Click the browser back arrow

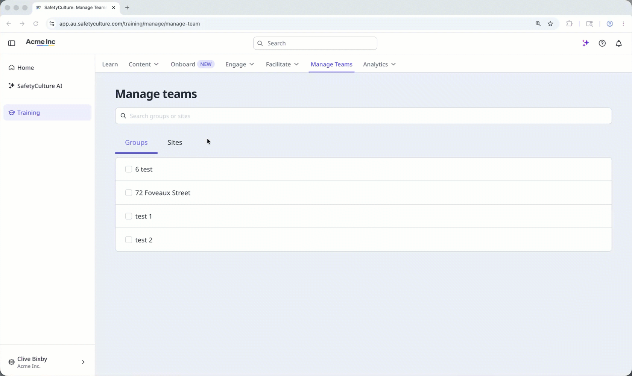point(9,24)
